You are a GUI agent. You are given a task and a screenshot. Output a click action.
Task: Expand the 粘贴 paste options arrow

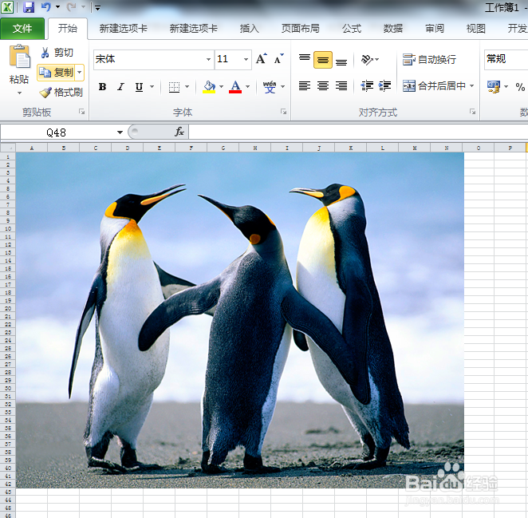click(x=19, y=93)
